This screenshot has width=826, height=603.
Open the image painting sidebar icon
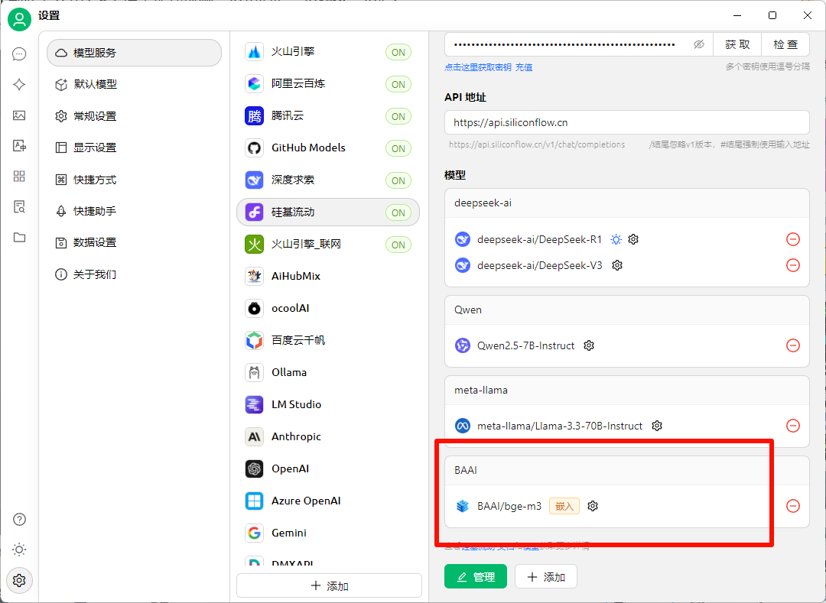click(19, 115)
